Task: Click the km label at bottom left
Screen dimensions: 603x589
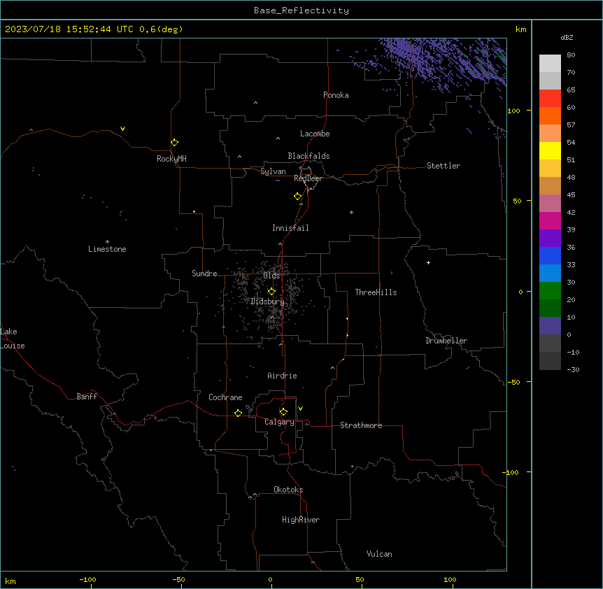Action: 10,581
